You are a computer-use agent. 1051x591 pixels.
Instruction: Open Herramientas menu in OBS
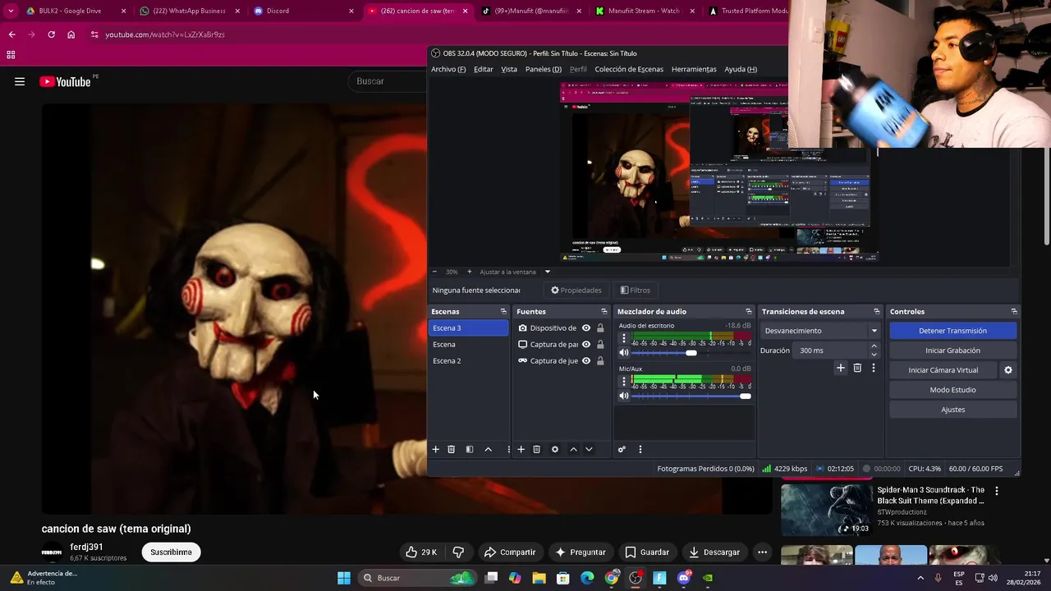point(694,69)
